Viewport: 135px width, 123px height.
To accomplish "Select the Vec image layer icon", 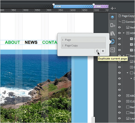I will 128,27.
